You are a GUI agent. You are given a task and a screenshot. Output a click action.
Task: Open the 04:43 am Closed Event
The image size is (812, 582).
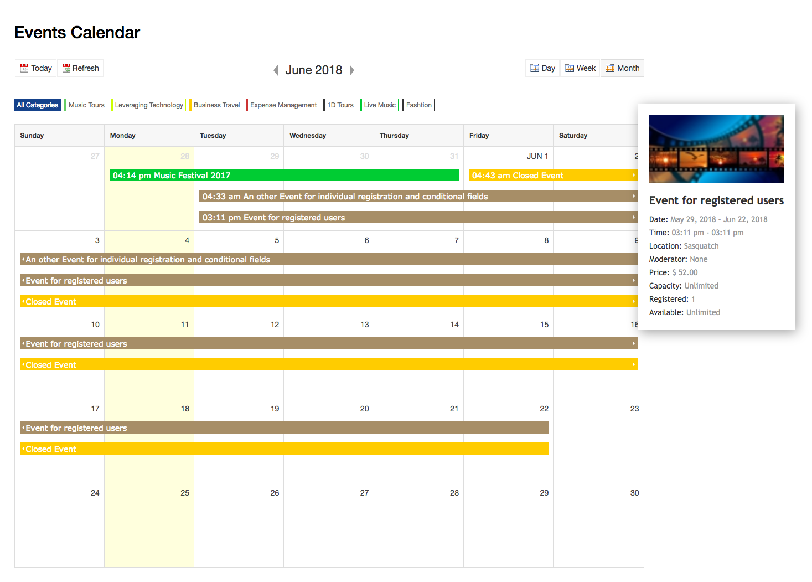click(x=553, y=176)
